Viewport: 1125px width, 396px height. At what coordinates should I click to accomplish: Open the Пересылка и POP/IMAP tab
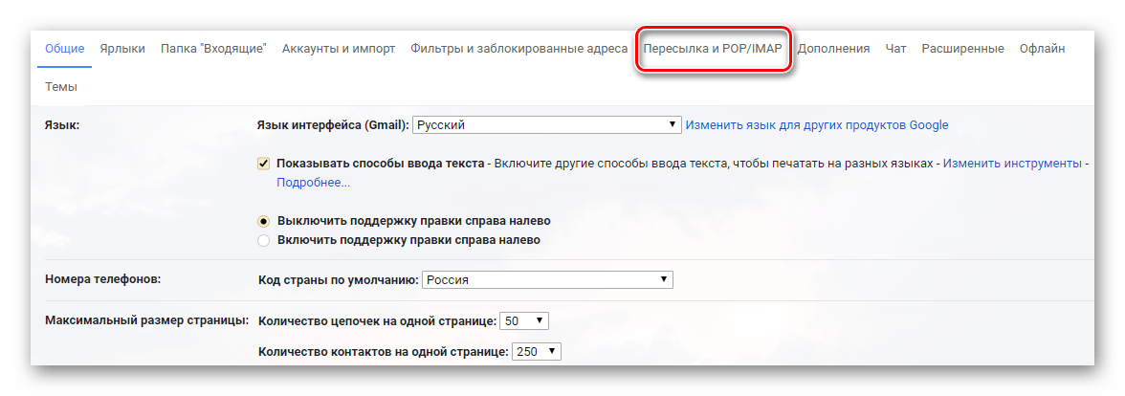pyautogui.click(x=713, y=49)
